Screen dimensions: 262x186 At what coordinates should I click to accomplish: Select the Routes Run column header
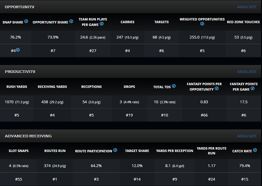pyautogui.click(x=55, y=151)
